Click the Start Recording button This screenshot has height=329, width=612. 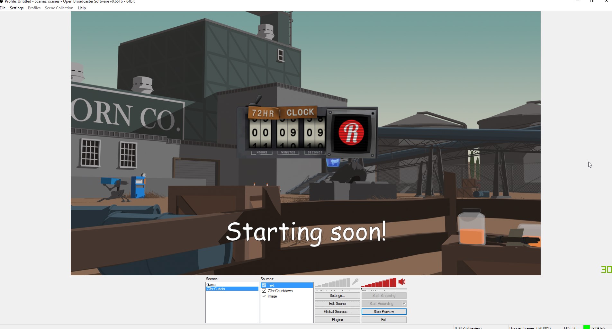point(382,304)
